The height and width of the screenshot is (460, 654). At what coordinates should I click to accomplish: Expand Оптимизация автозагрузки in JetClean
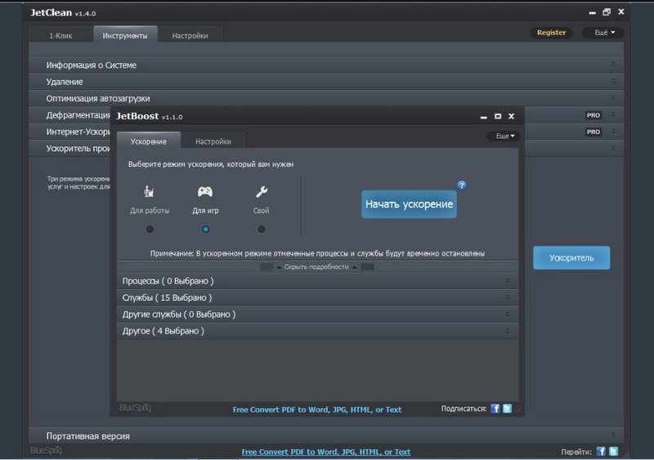pos(326,98)
